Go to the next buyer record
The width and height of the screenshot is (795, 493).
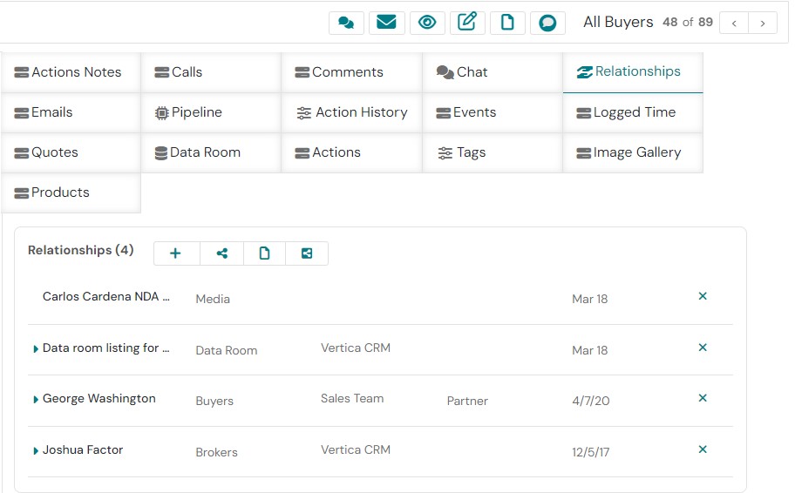point(763,23)
